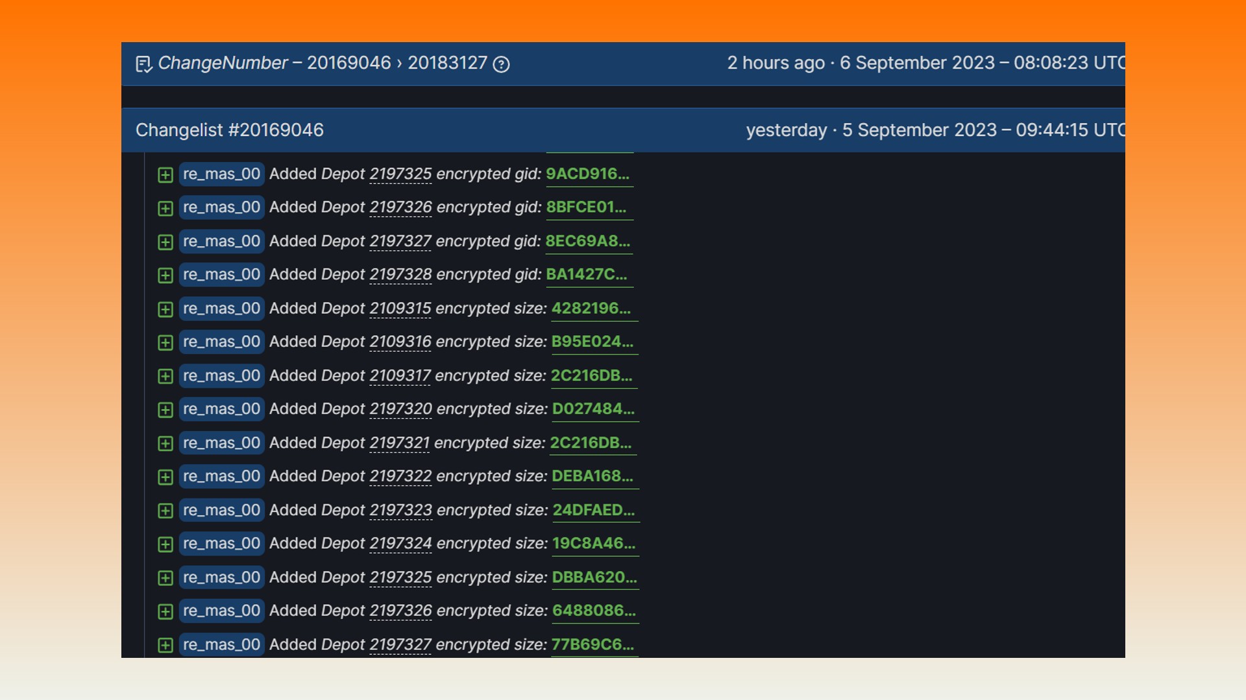Expand Changelist #20169046 entry
The height and width of the screenshot is (700, 1246).
click(x=229, y=129)
